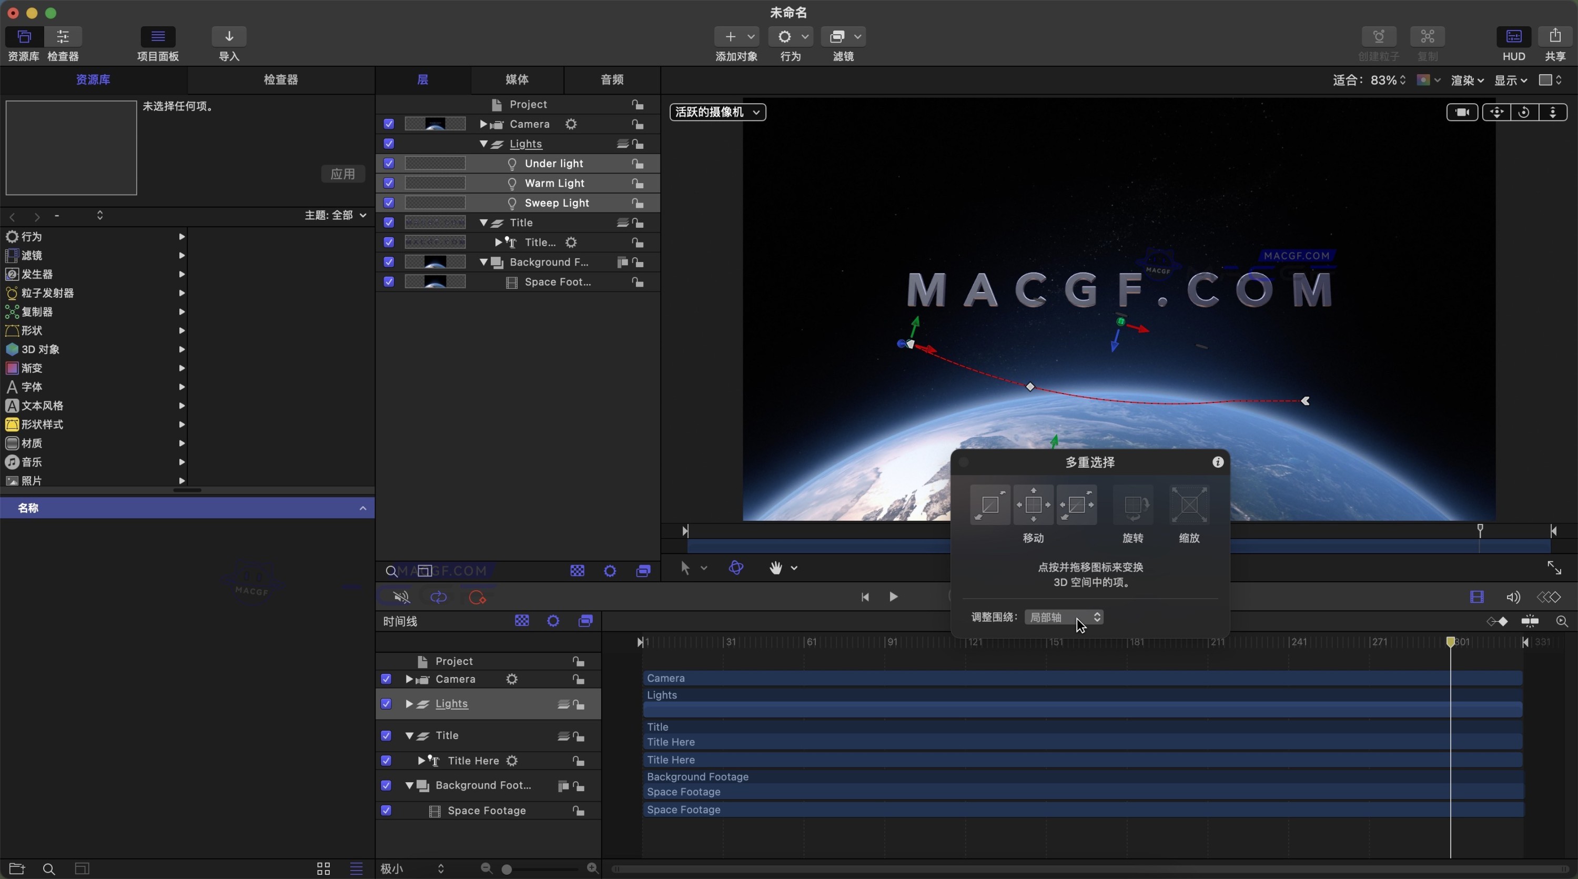Switch to the 检查器 tab
Viewport: 1578px width, 879px height.
pos(280,79)
